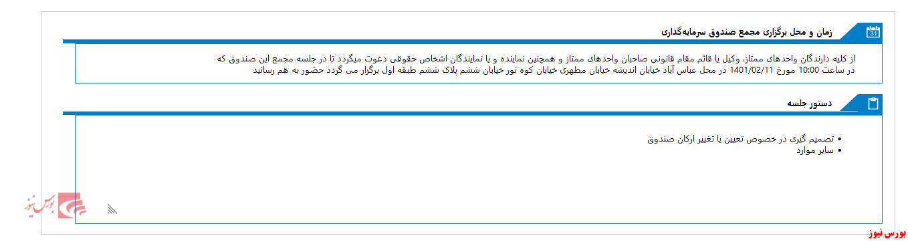Click the blue divider bar under meeting heading
This screenshot has height=241, width=908.
(x=472, y=41)
